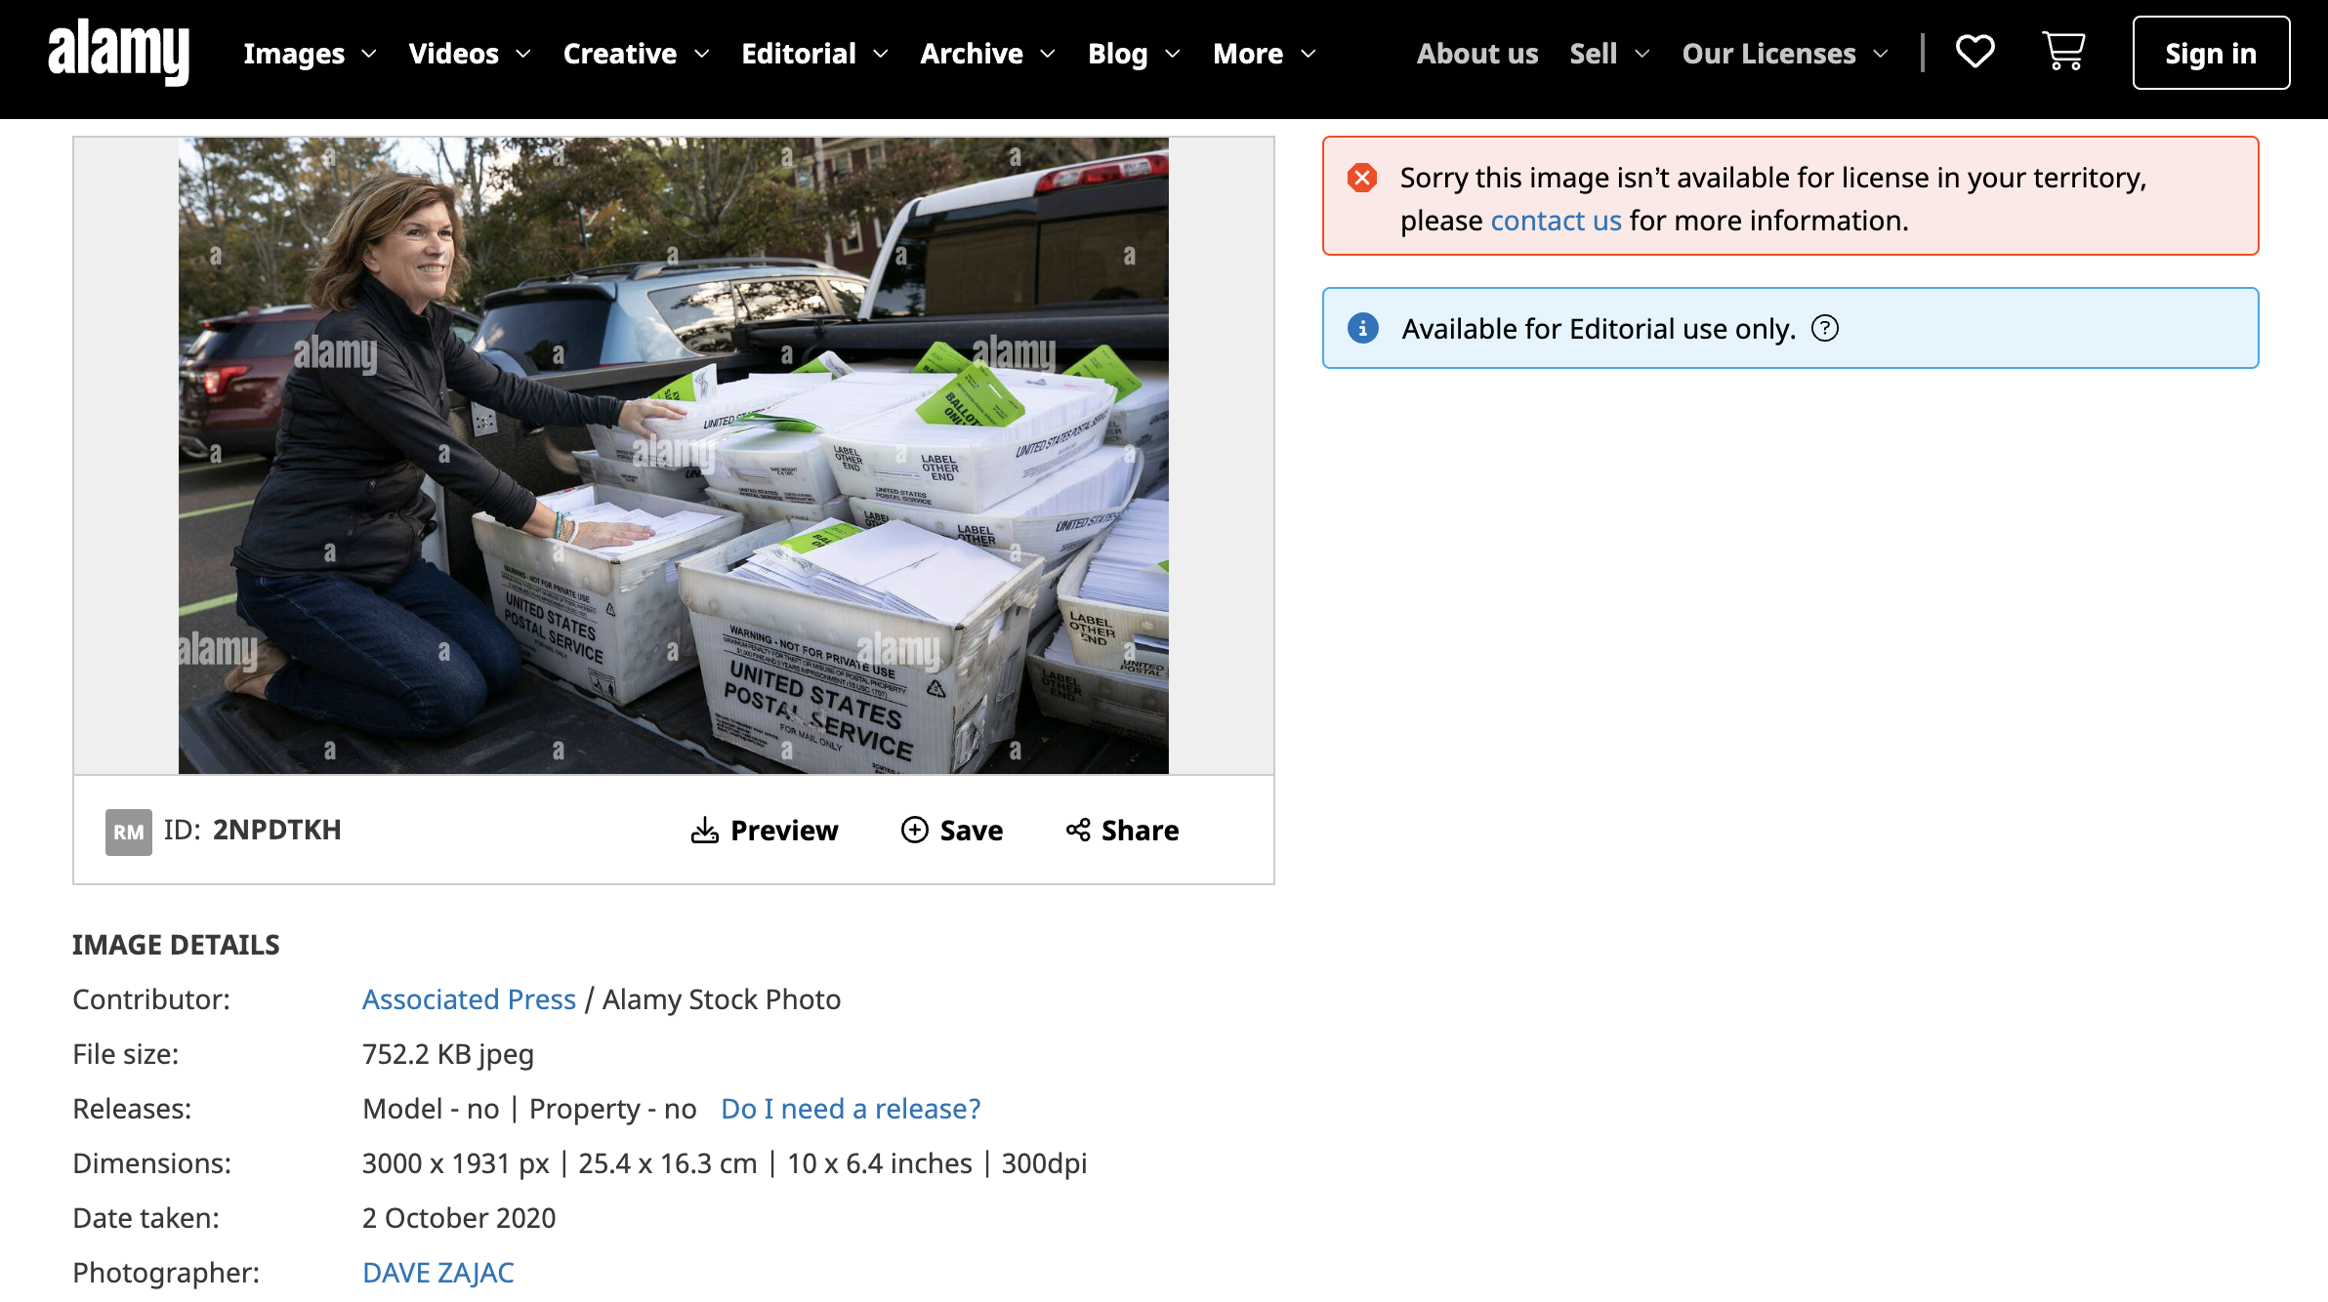Open the Editorial menu
Screen dimensions: 2328x1302
click(x=814, y=54)
